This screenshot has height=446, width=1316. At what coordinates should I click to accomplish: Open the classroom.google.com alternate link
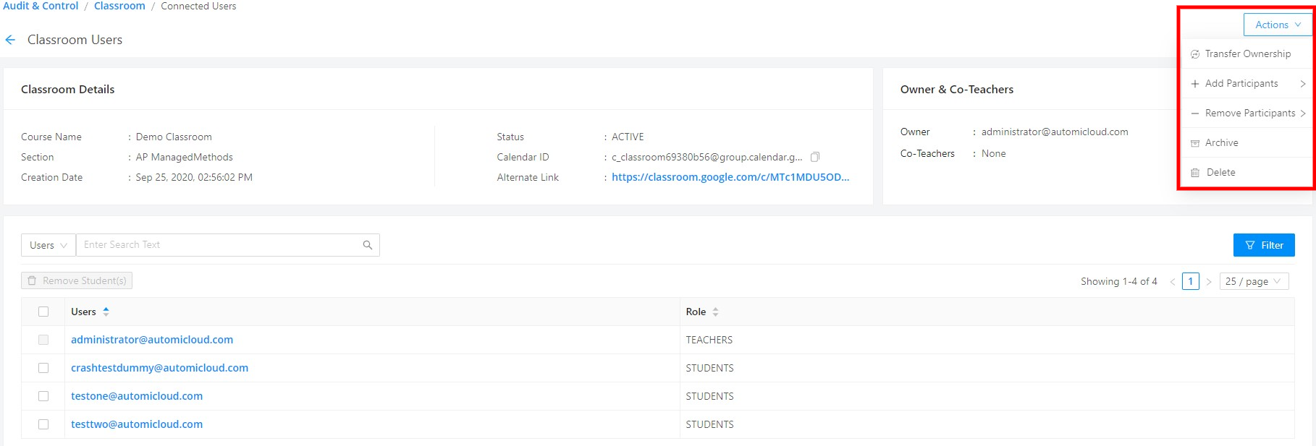[730, 177]
